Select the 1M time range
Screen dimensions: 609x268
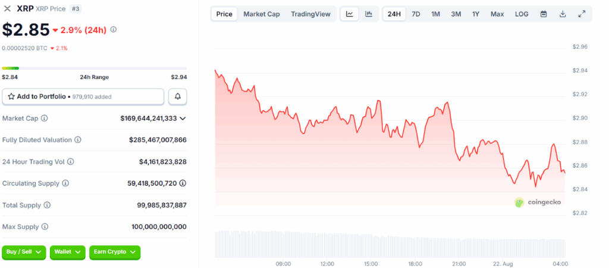coord(435,14)
